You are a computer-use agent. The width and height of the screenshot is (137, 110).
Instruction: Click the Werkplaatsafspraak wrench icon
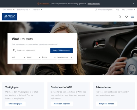point(96,10)
